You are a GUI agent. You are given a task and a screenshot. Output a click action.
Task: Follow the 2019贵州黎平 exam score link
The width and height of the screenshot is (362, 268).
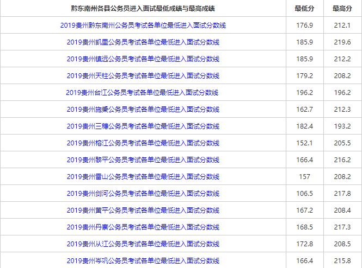point(143,160)
